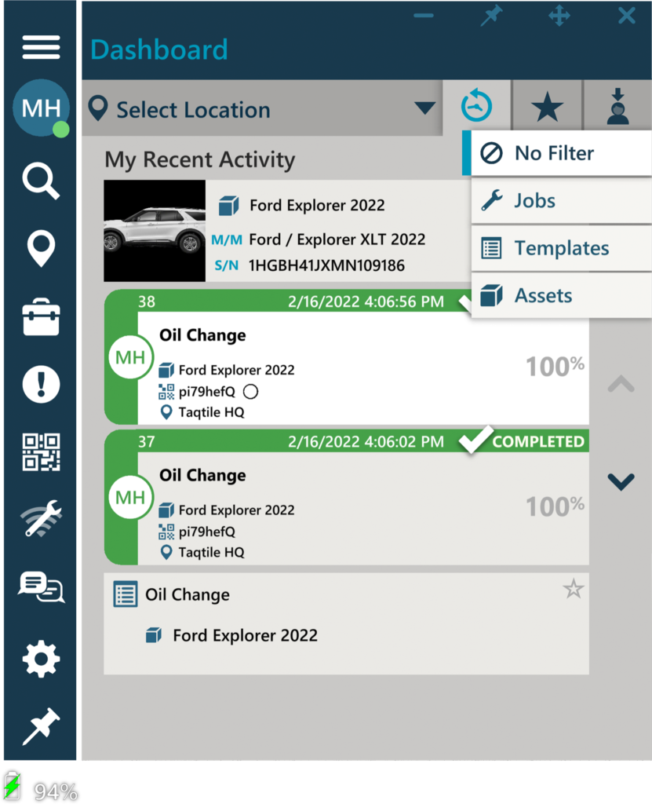Screen dimensions: 652x804
Task: Switch to the assigned-to-me person tab
Action: pyautogui.click(x=617, y=106)
